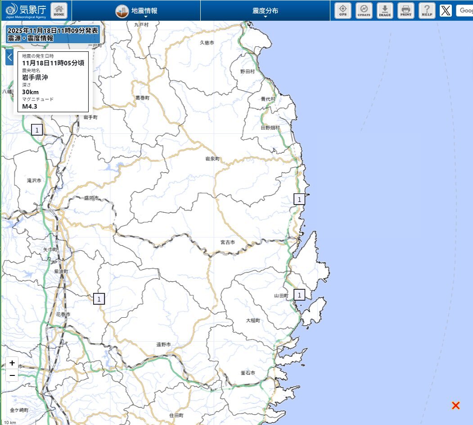Select intensity 1 marker near 花巻市

click(x=99, y=298)
